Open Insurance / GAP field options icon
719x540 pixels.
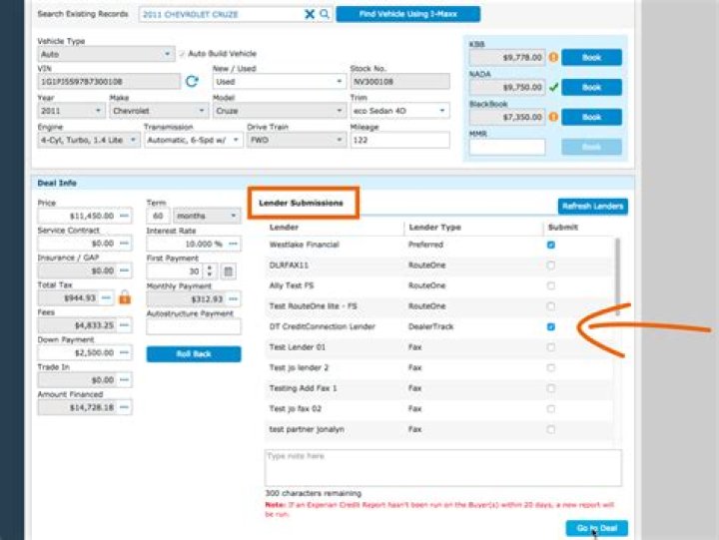coord(124,270)
